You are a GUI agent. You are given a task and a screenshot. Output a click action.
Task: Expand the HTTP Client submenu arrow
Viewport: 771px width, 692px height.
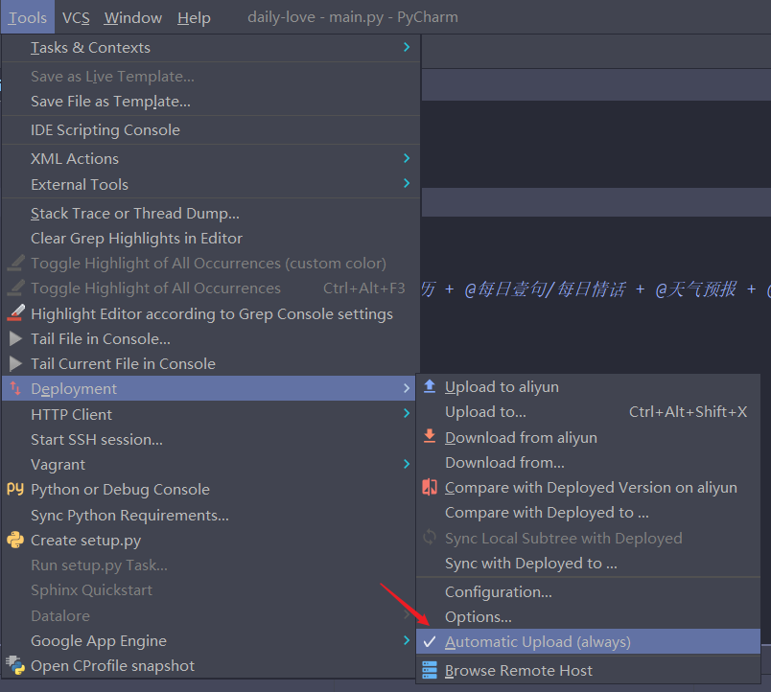(407, 413)
